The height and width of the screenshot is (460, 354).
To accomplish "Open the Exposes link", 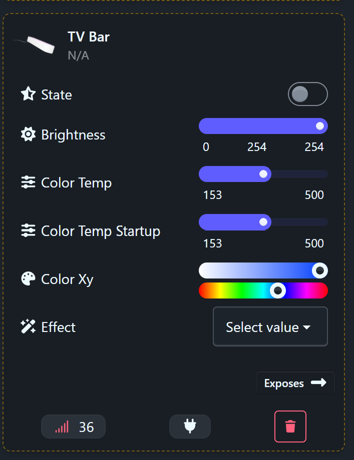I will point(295,383).
